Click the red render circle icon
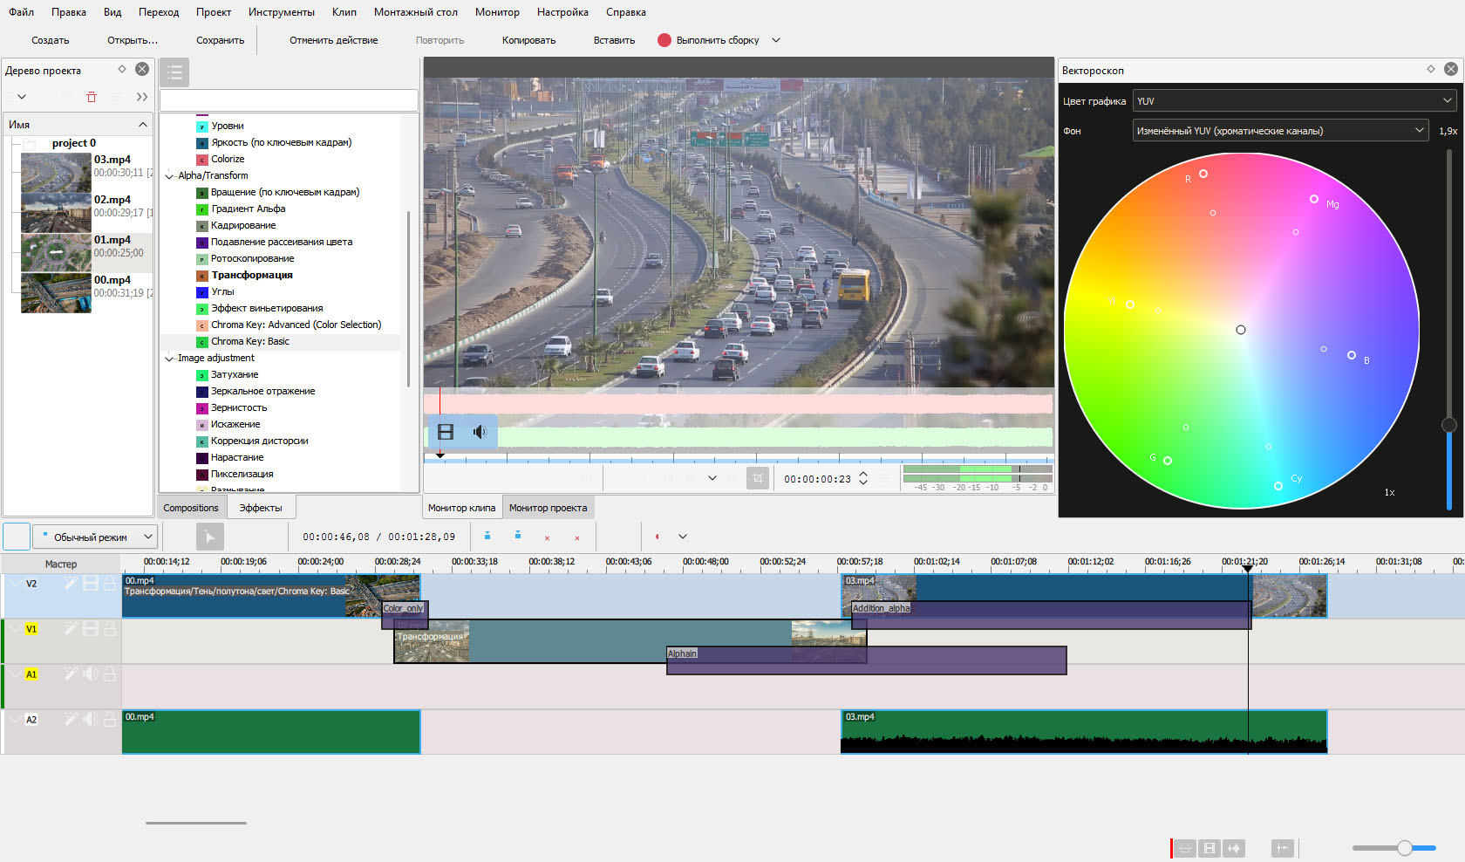 (664, 40)
